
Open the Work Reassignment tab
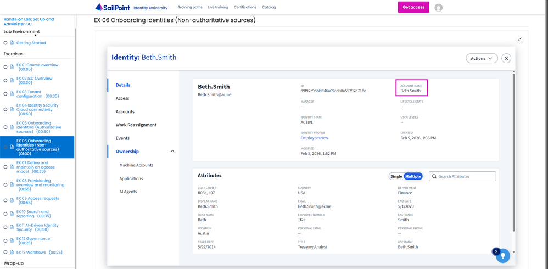(x=136, y=125)
